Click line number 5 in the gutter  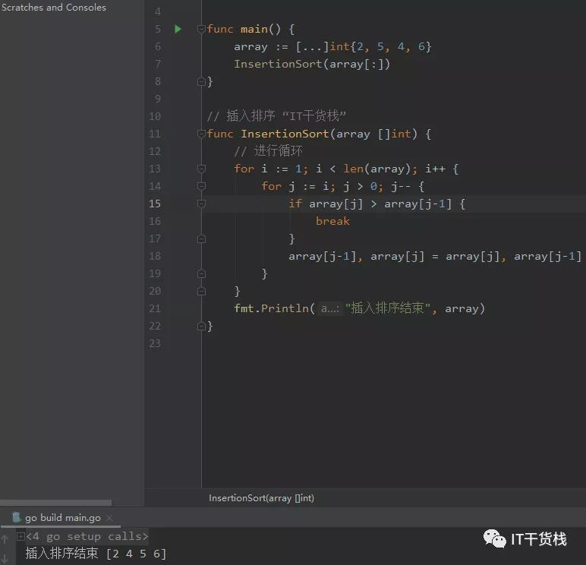click(158, 29)
